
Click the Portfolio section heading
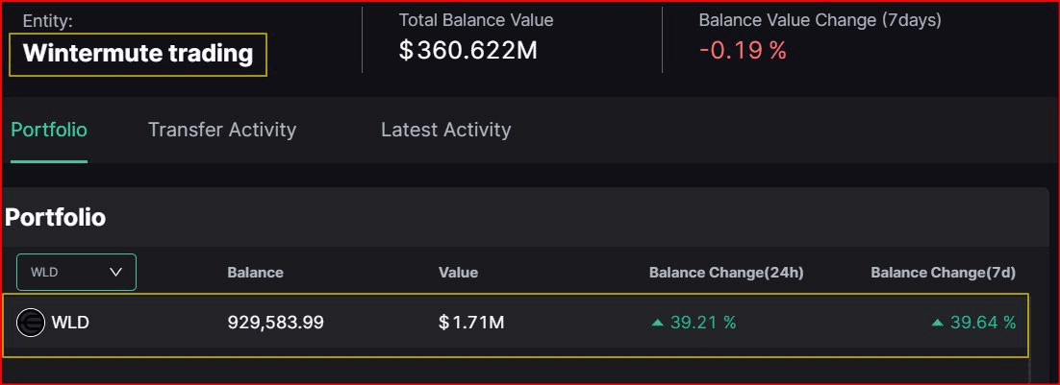[x=56, y=218]
